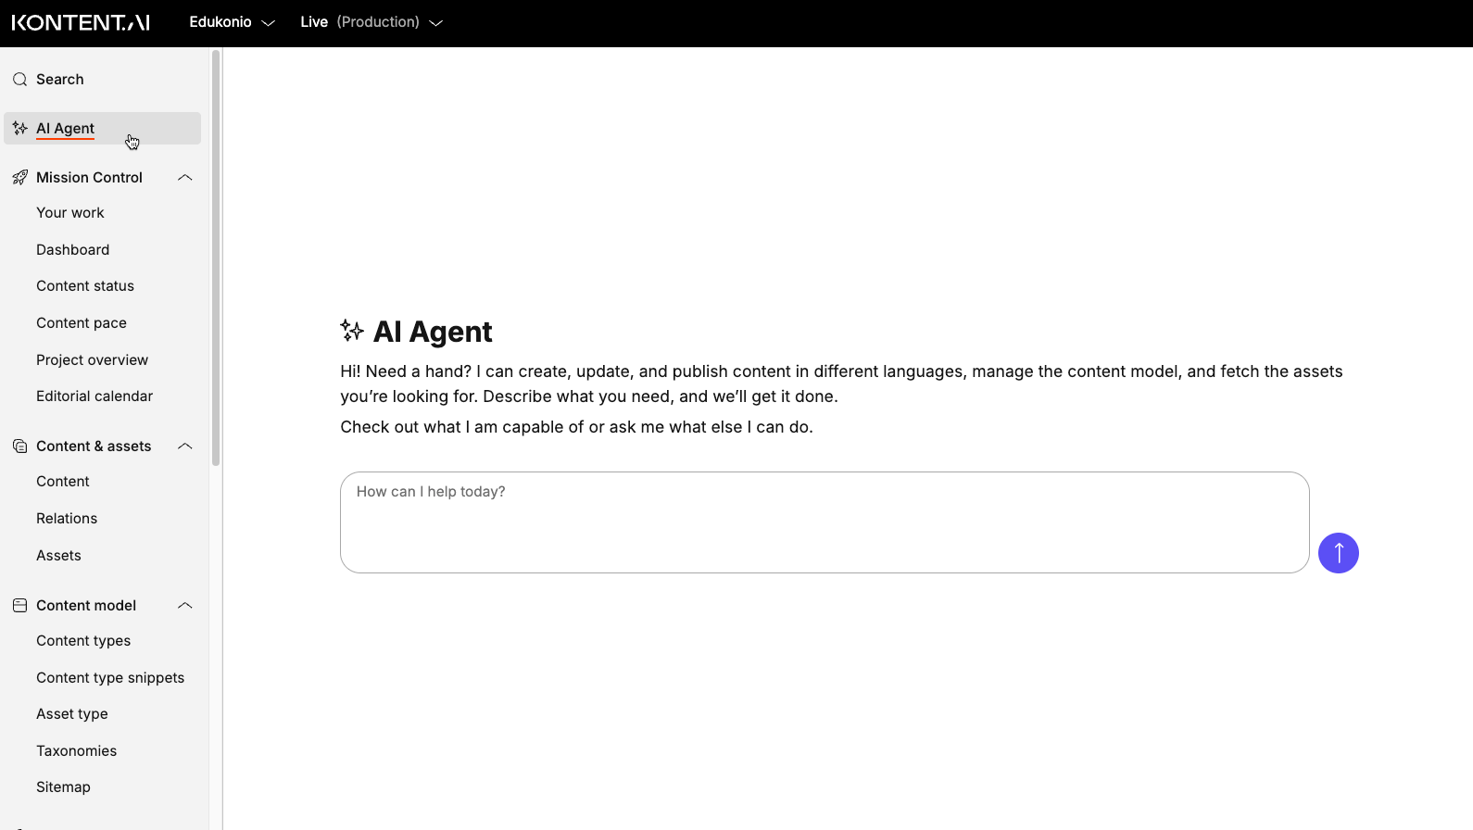
Task: Collapse the Mission Control section
Action: coord(185,178)
